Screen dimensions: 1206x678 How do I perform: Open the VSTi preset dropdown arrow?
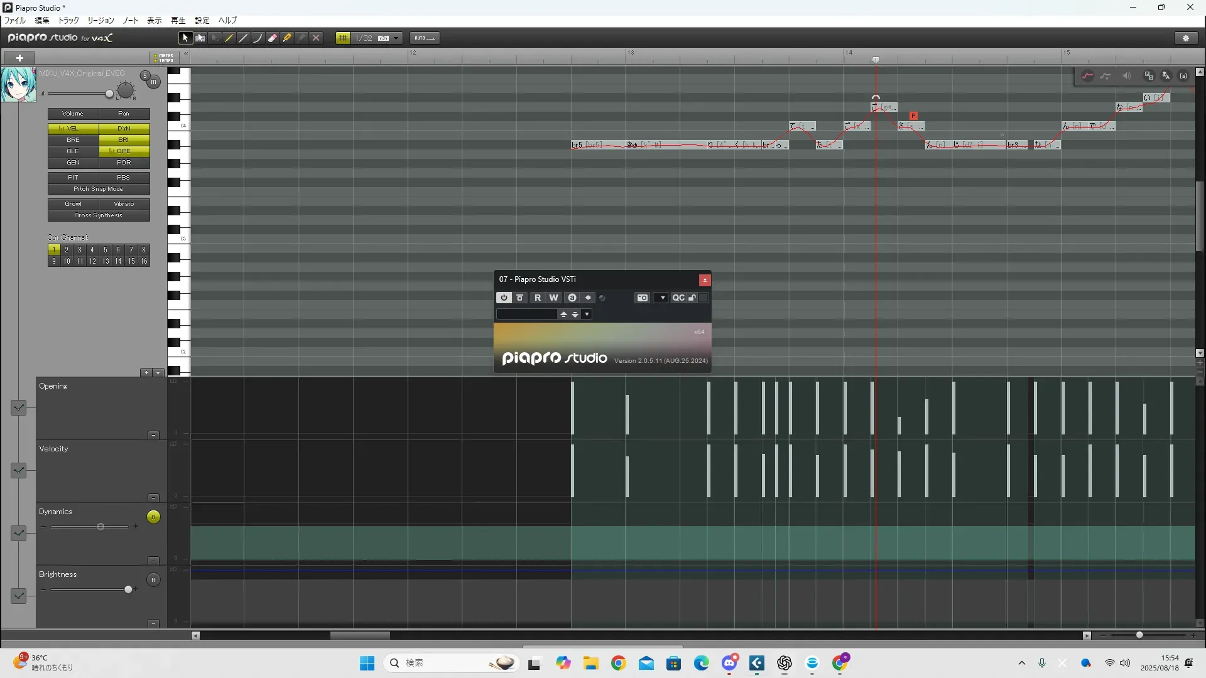587,315
